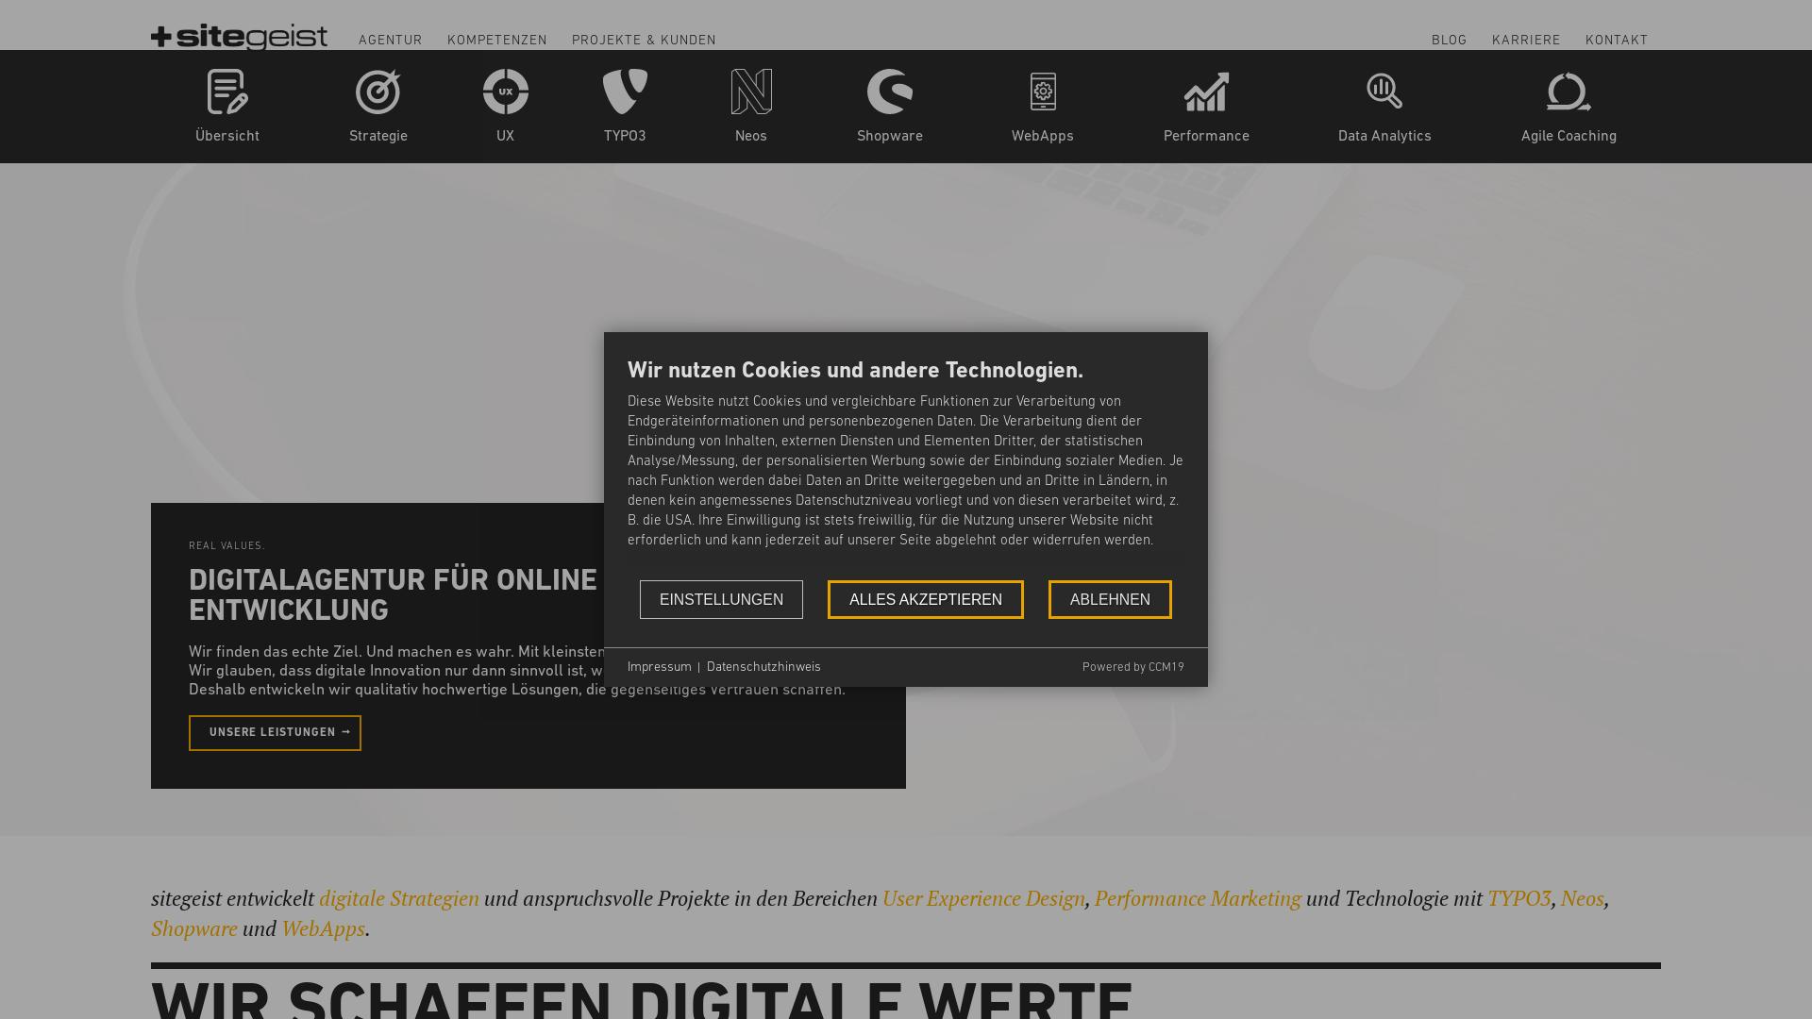Open the Kompetenzen menu item
Viewport: 1812px width, 1019px height.
(x=497, y=41)
